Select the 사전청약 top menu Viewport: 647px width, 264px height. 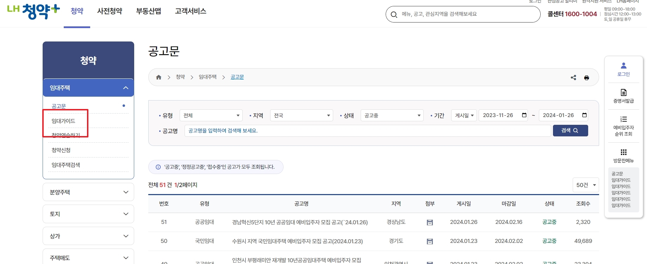[110, 11]
